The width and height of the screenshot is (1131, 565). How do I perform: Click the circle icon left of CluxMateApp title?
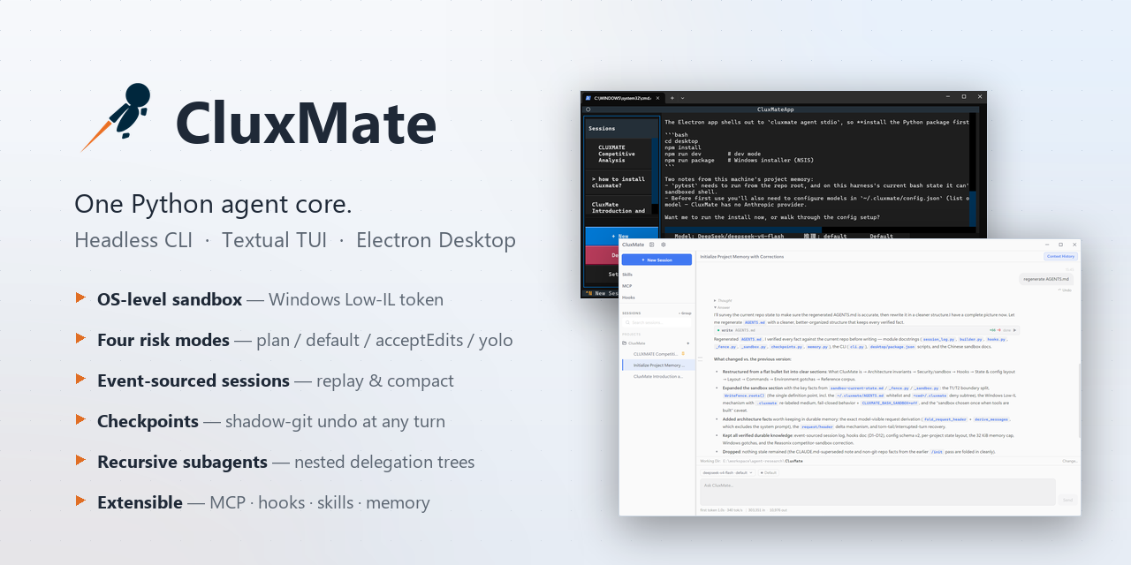pos(588,109)
